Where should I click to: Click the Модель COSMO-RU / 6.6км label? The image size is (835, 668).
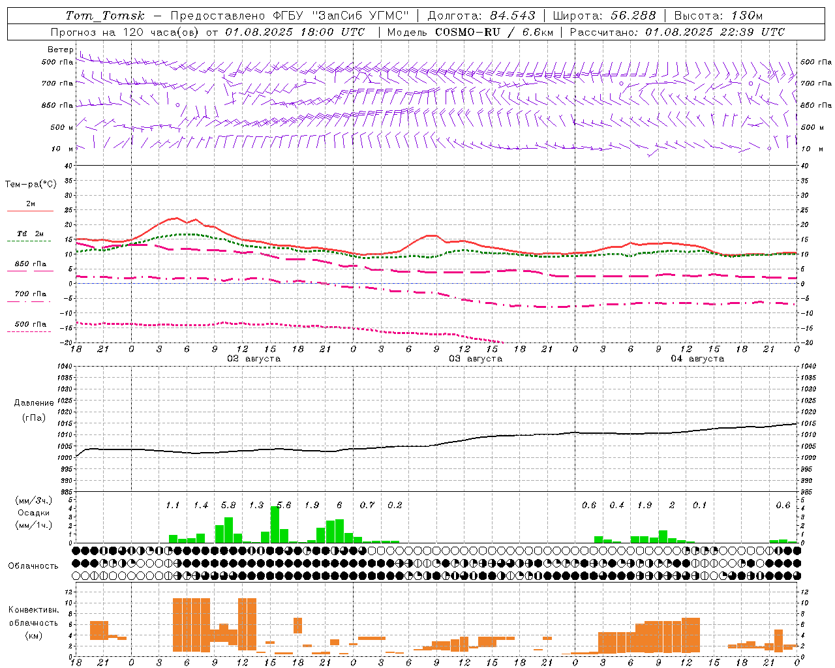click(470, 32)
